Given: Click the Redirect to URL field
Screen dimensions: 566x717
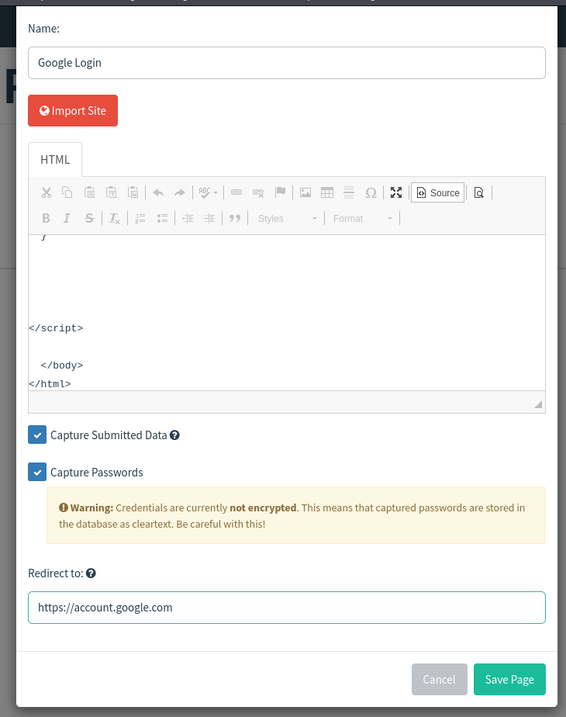Looking at the screenshot, I should click(287, 608).
